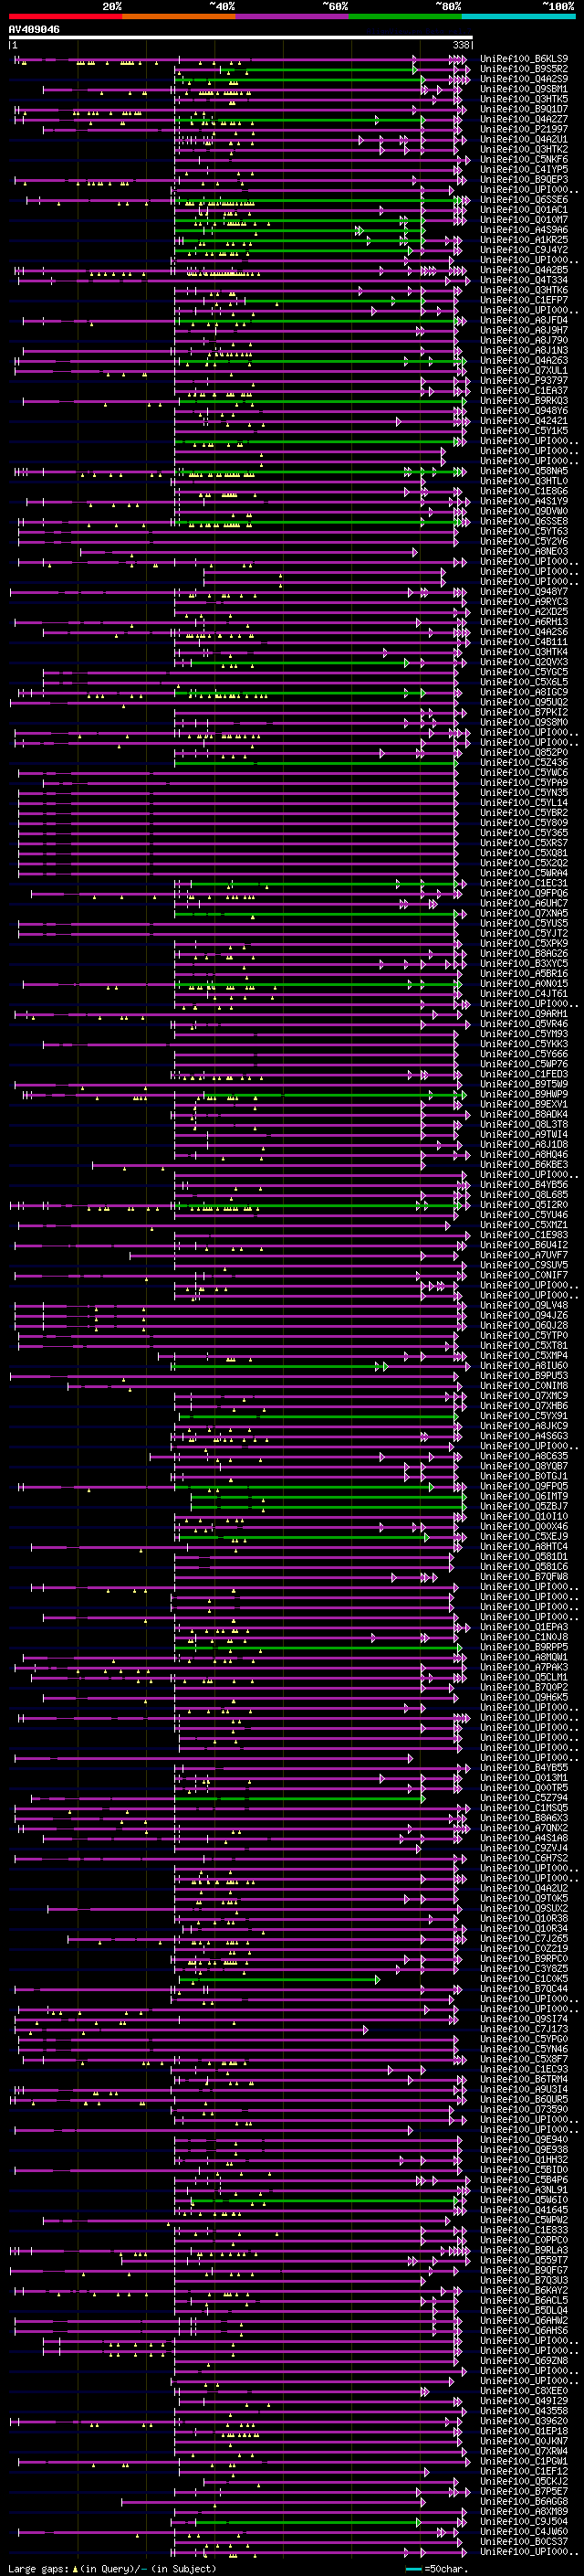
Task: Open hit UniRef100_B6KLS9
Action: tap(524, 59)
